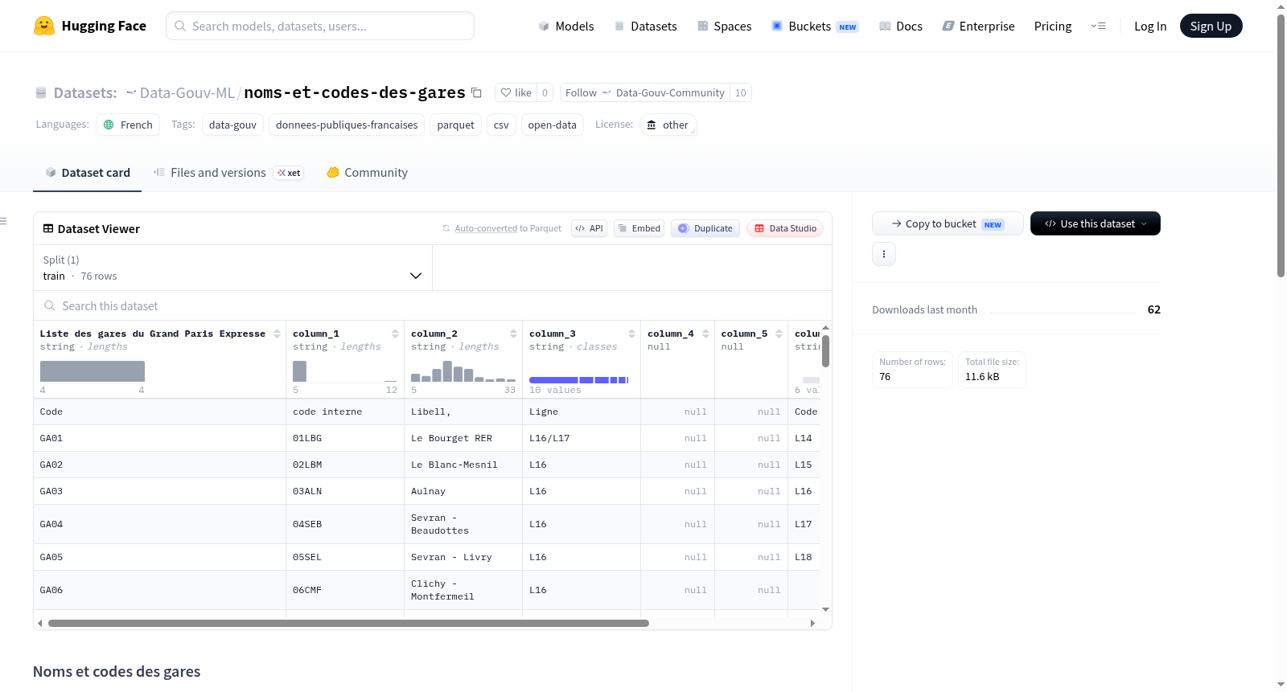Image resolution: width=1287 pixels, height=692 pixels.
Task: Sort the column_2 column
Action: coord(513,334)
